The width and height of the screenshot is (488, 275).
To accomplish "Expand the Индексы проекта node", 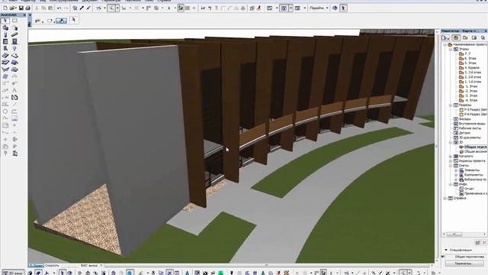I will point(451,161).
